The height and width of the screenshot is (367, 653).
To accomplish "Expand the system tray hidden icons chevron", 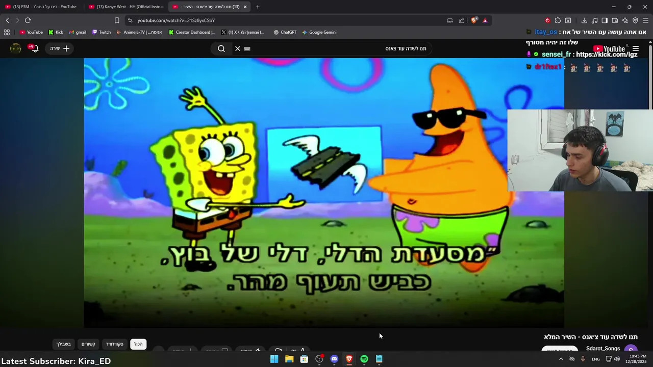I will pos(561,359).
